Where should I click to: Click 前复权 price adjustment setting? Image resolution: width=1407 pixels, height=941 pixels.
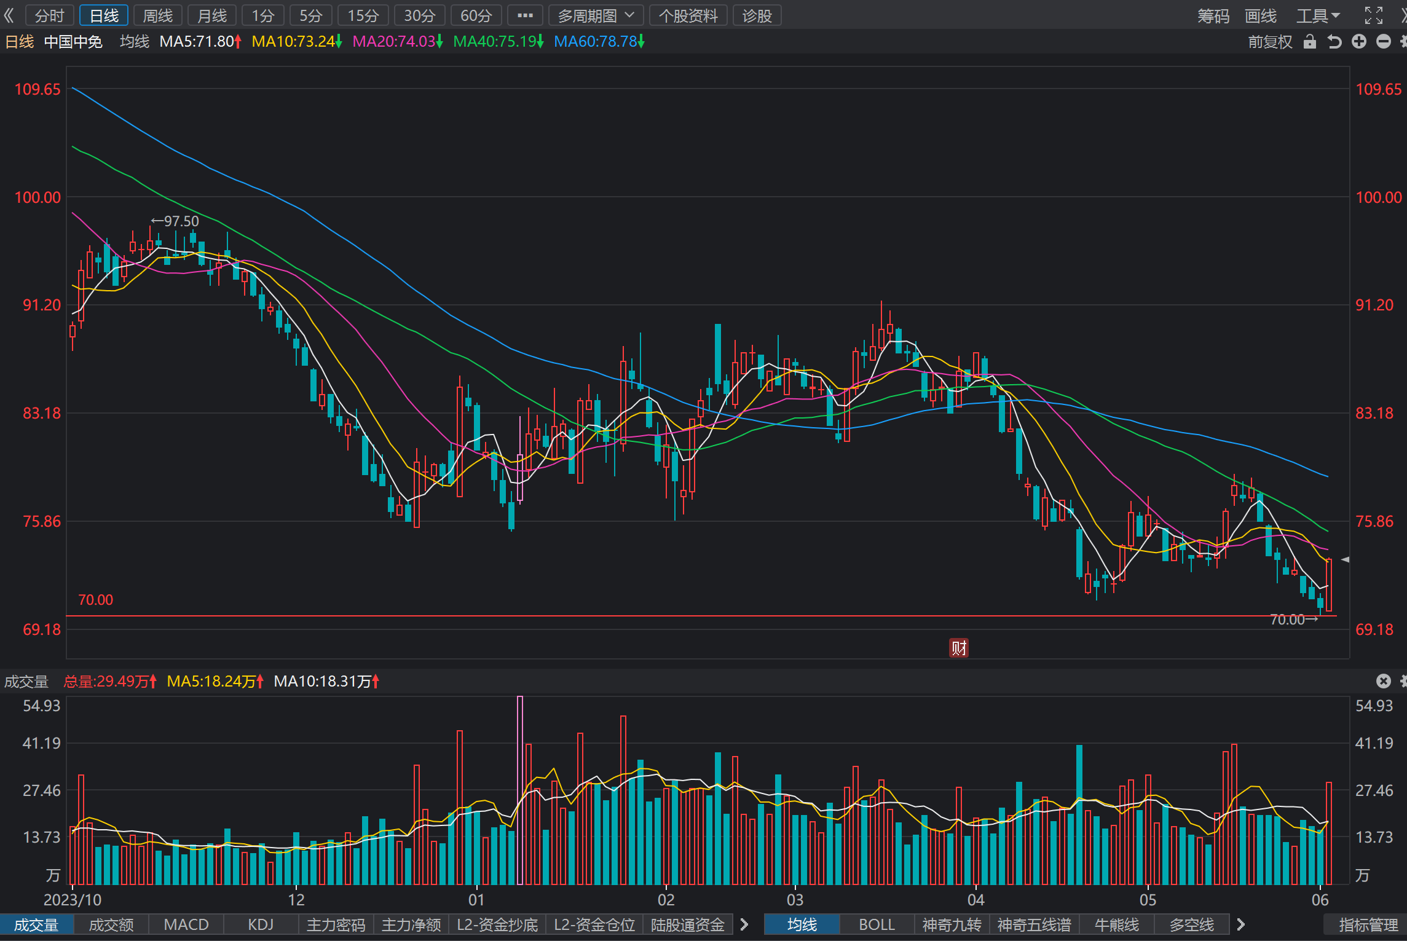click(x=1270, y=42)
